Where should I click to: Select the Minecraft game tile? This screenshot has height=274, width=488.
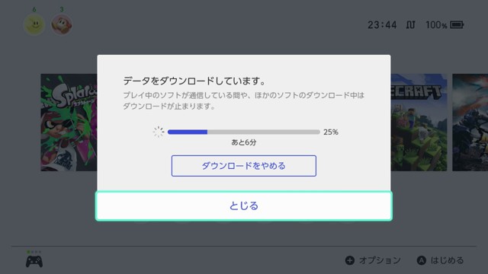click(419, 123)
